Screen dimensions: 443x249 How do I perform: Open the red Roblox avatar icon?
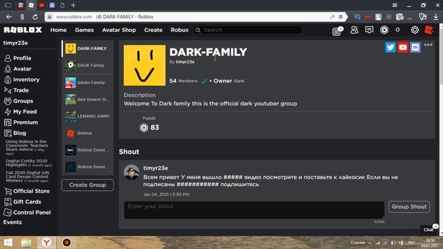pos(429,30)
